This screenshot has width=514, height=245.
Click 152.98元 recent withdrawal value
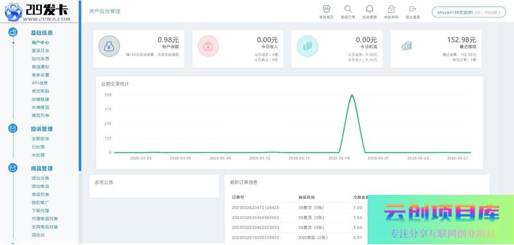(x=461, y=40)
